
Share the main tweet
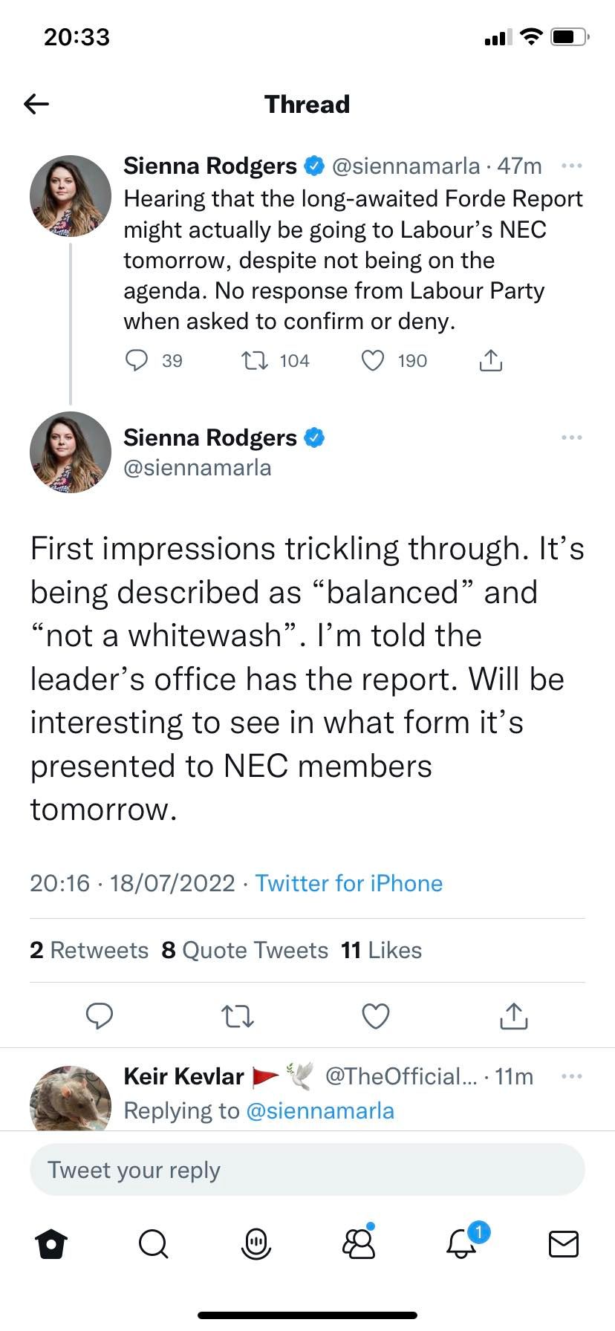514,1015
